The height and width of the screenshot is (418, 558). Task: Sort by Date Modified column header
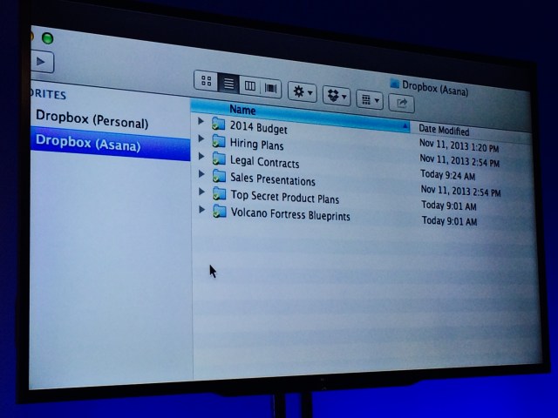445,131
